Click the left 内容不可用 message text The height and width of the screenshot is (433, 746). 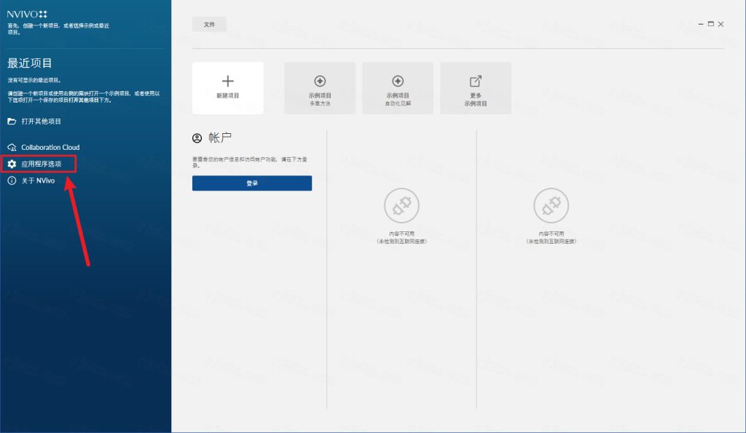point(401,238)
